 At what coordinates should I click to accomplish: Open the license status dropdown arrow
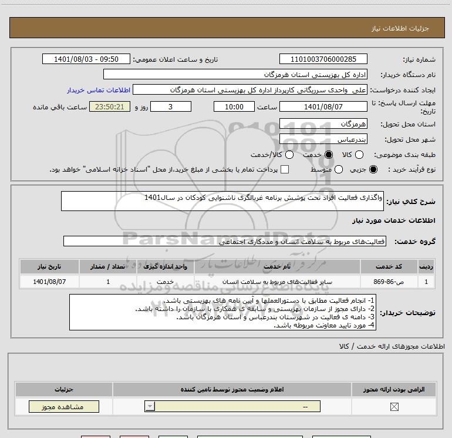150,406
